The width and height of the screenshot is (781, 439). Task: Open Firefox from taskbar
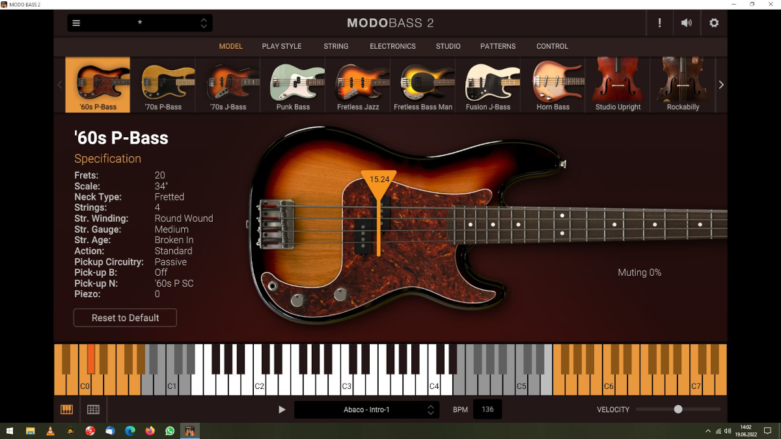pyautogui.click(x=150, y=431)
